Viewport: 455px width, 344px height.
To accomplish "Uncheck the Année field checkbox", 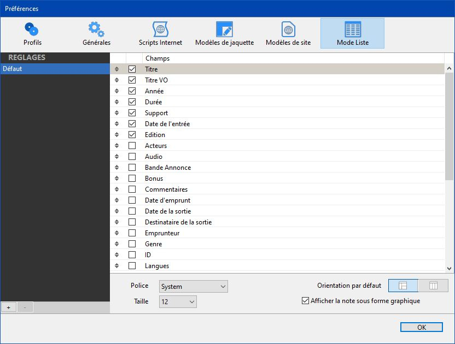I will click(132, 91).
